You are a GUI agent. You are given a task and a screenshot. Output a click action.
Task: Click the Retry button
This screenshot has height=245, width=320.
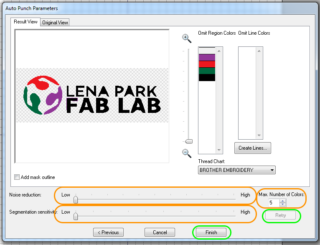point(280,215)
